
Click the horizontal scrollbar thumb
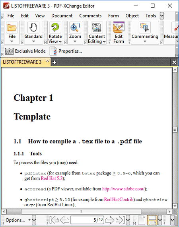pos(81,211)
